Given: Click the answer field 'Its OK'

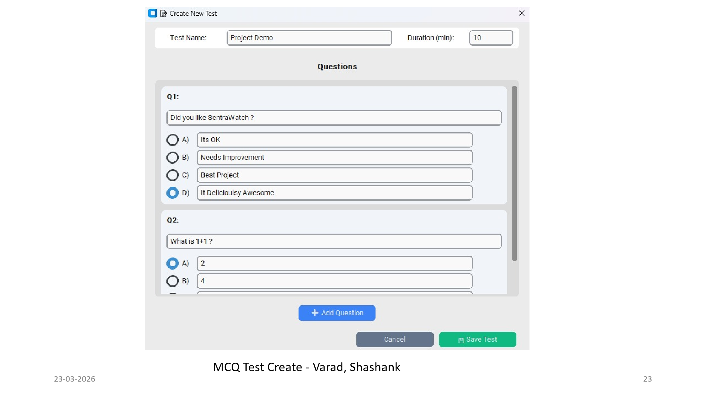Looking at the screenshot, I should coord(334,140).
